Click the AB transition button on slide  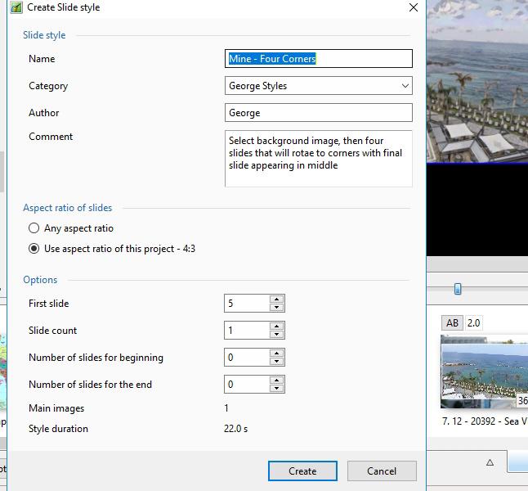pos(452,323)
